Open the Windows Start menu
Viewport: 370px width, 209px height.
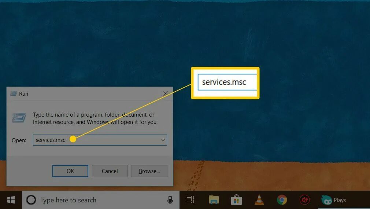[x=11, y=200]
